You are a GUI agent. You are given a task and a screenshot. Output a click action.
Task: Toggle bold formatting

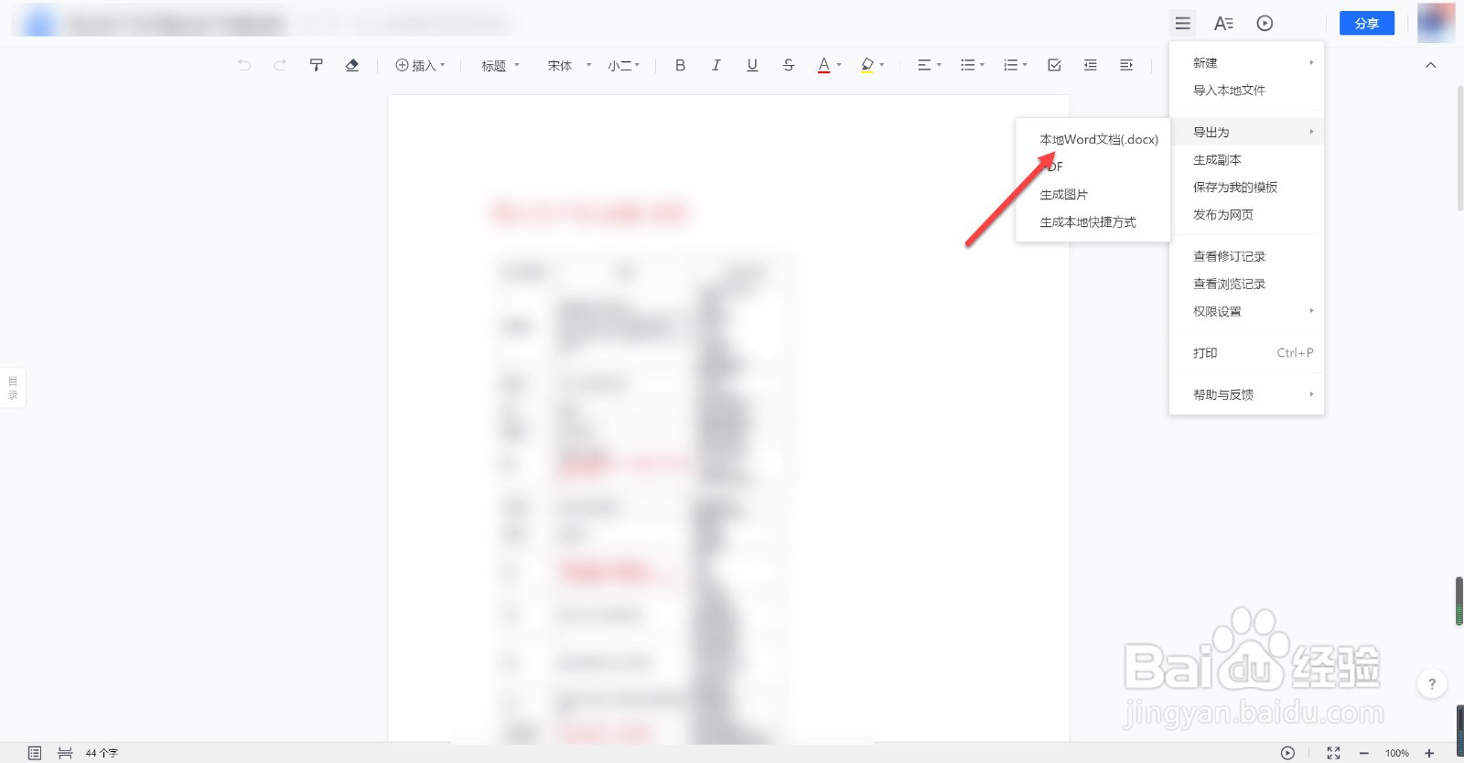(x=680, y=65)
